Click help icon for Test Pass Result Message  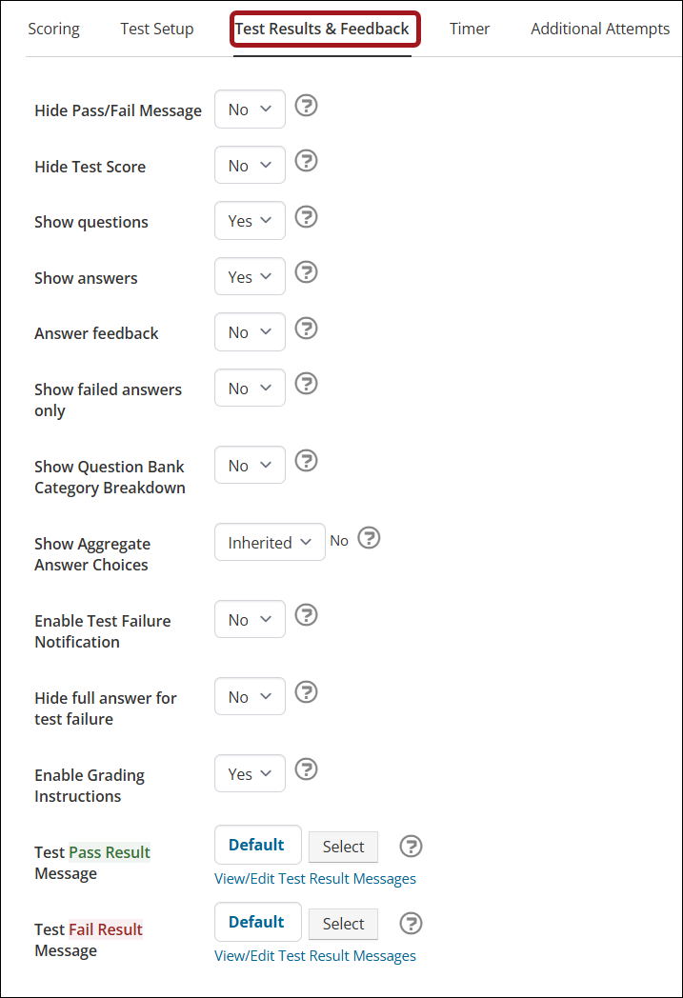point(412,847)
